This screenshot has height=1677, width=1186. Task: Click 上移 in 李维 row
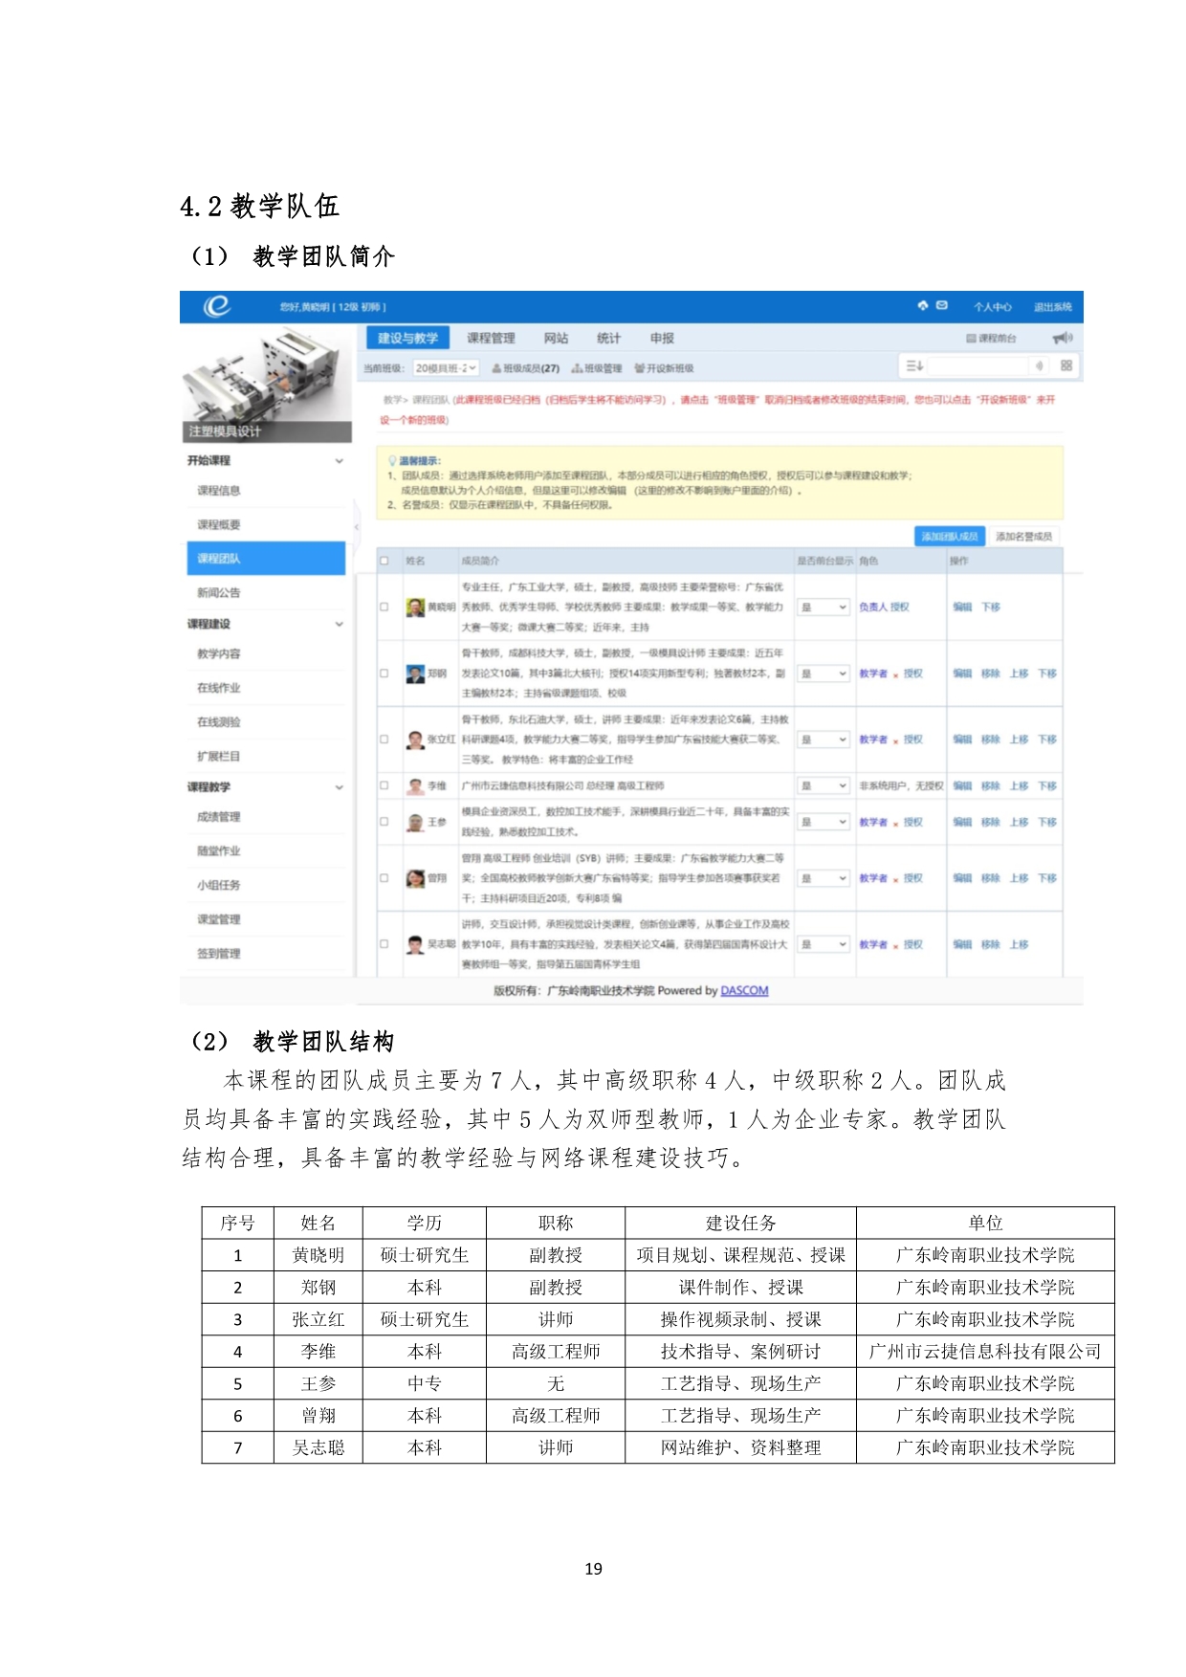pos(1019,786)
